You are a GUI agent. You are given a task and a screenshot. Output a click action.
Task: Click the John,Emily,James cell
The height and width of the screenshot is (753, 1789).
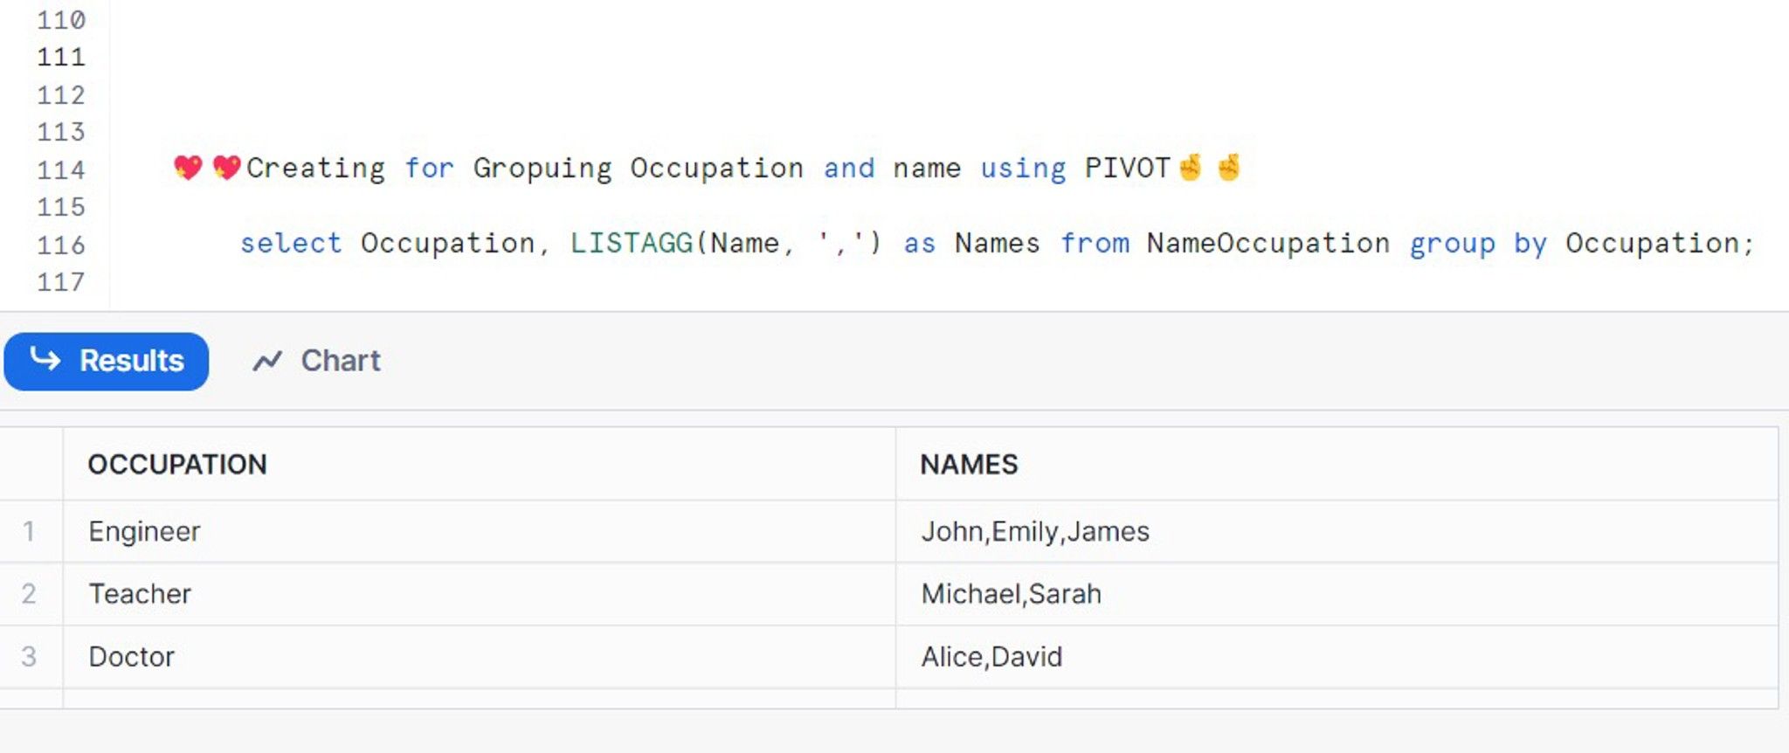[1337, 531]
